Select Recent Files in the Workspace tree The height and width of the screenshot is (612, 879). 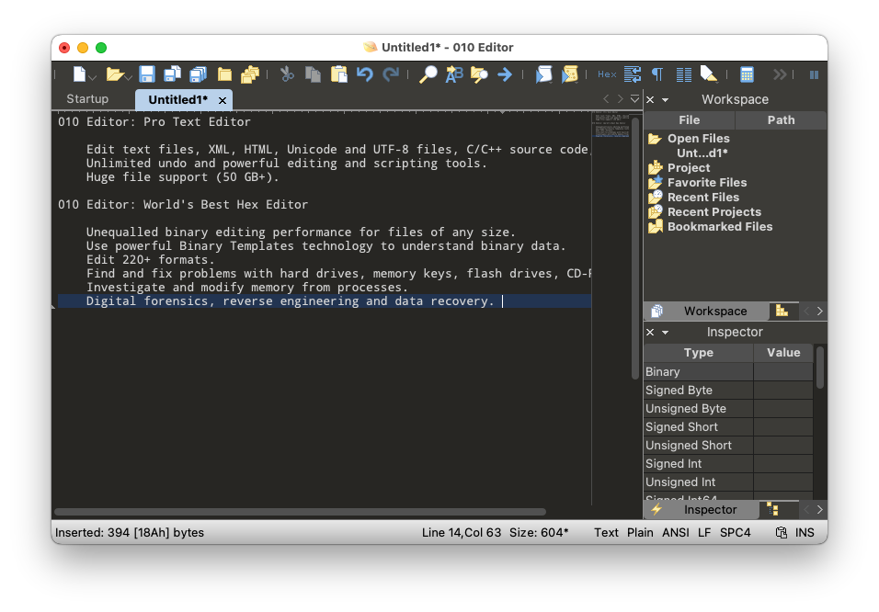(703, 198)
